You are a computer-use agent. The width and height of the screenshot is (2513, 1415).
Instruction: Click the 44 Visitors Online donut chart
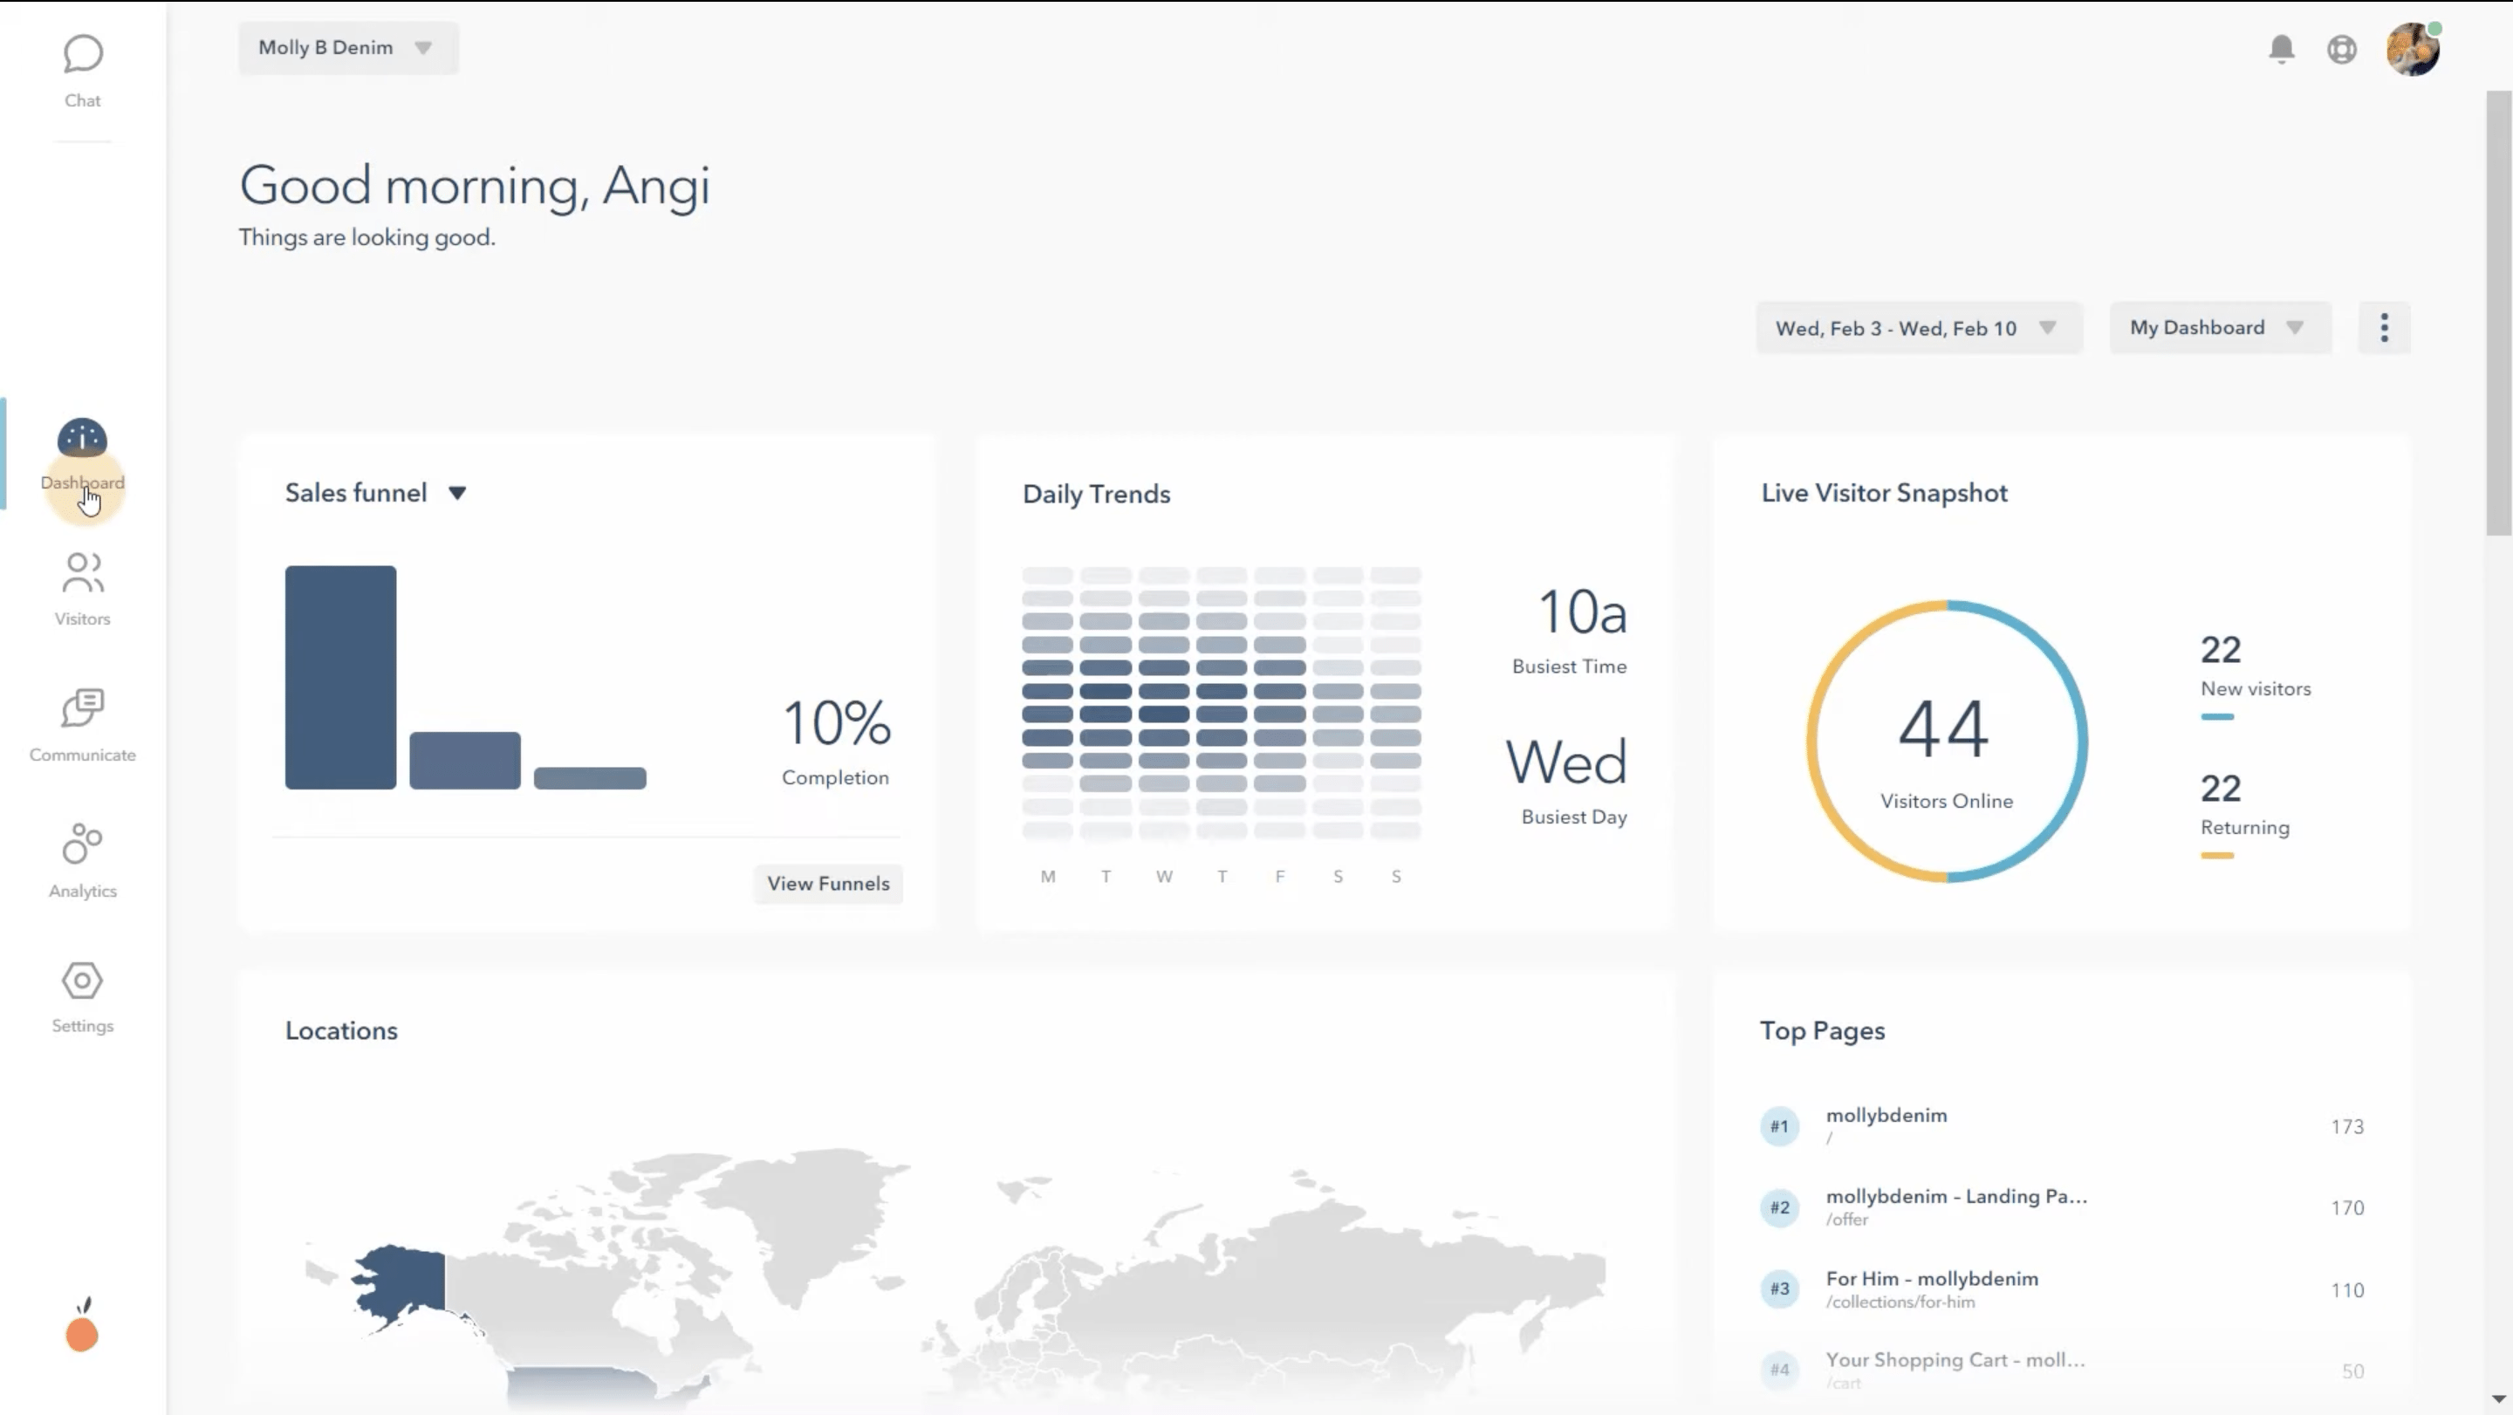coord(1948,742)
